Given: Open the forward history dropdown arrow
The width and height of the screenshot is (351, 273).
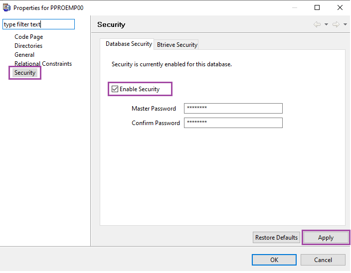Looking at the screenshot, I should pos(345,24).
